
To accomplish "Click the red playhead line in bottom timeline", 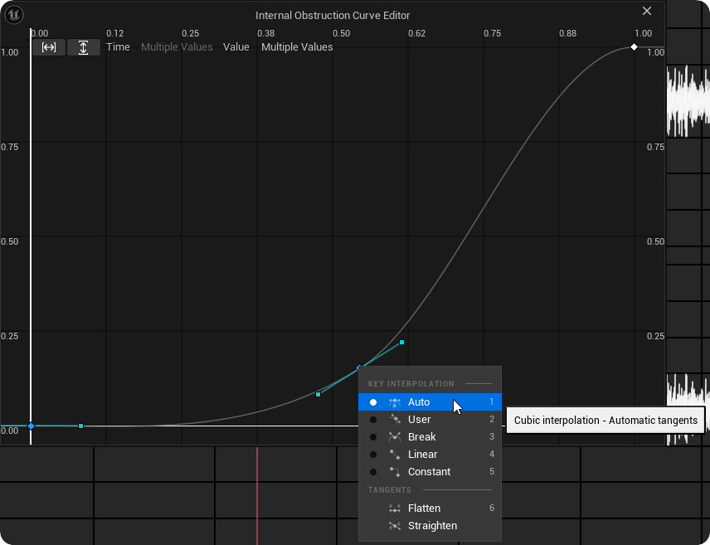I will tap(257, 495).
